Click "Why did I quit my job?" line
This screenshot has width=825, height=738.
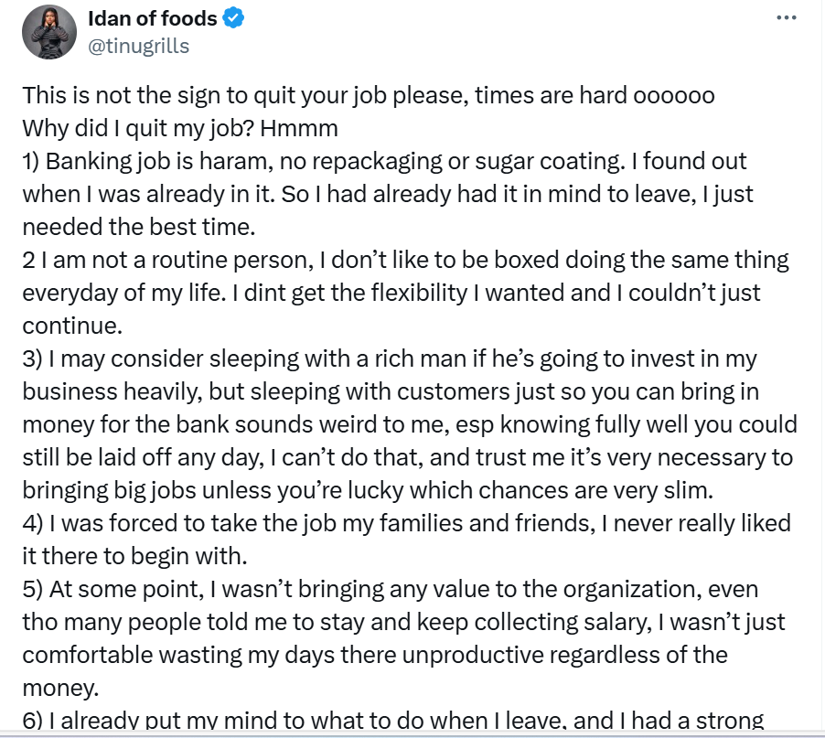(x=180, y=129)
